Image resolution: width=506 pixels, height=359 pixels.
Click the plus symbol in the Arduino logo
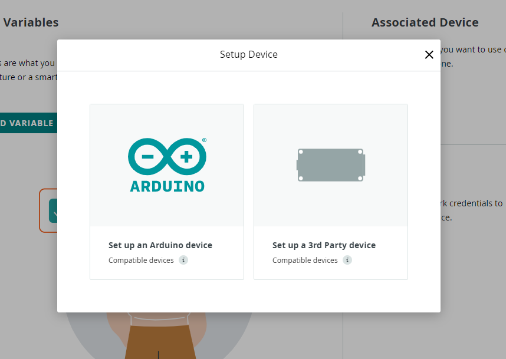186,157
